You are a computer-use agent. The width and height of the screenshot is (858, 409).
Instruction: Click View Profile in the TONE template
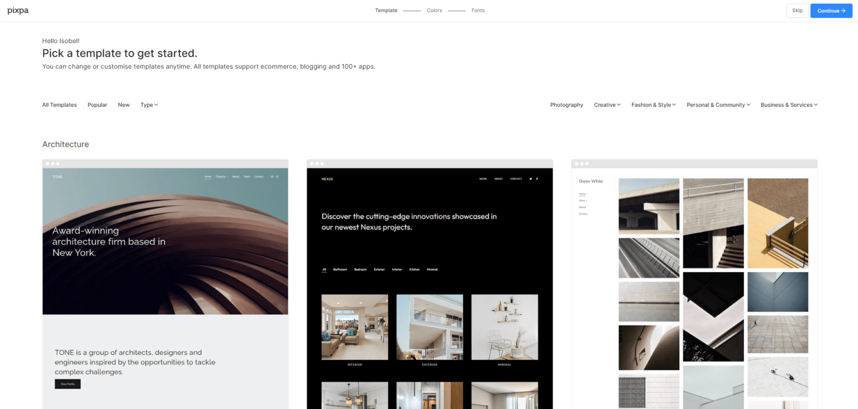(68, 384)
